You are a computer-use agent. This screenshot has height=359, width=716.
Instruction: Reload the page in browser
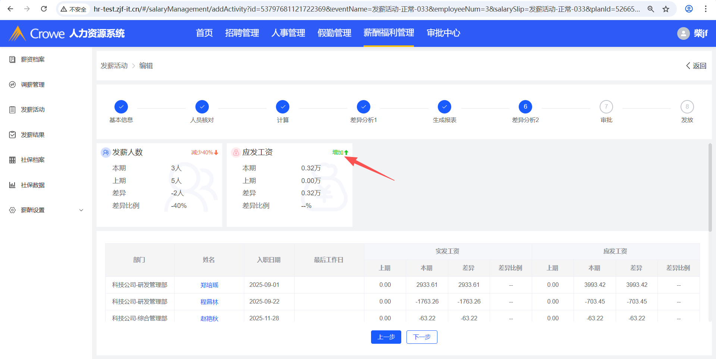pos(44,9)
